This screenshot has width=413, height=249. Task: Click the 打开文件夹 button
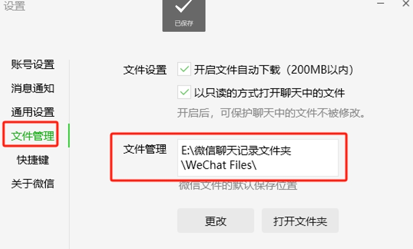tap(300, 221)
